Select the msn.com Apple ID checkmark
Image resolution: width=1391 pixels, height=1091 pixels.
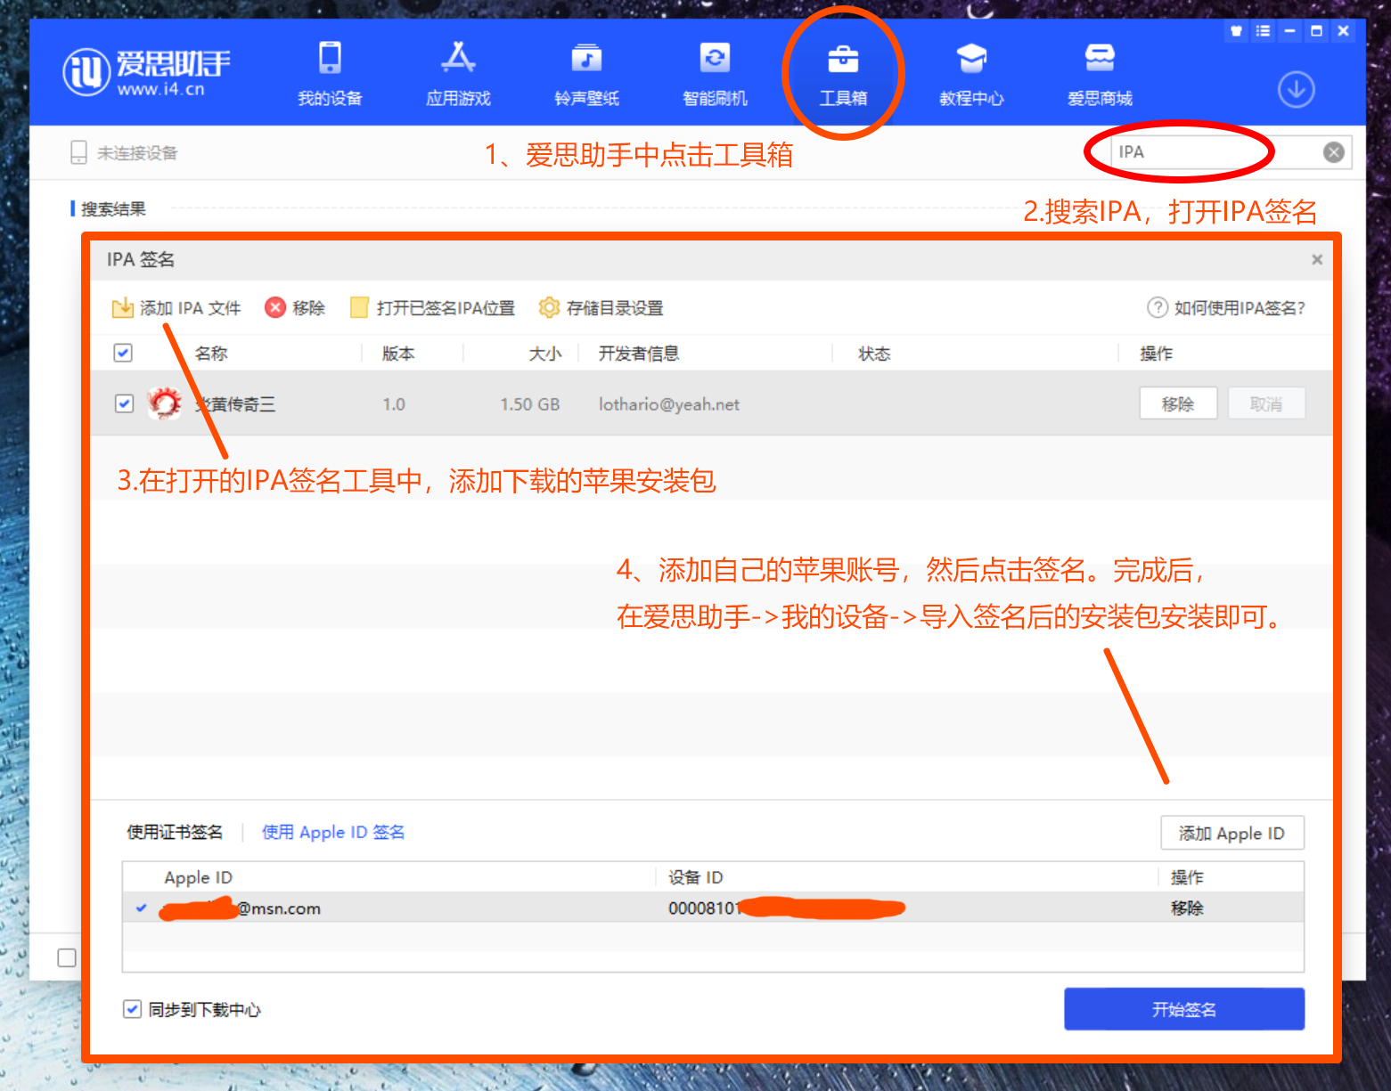[141, 908]
